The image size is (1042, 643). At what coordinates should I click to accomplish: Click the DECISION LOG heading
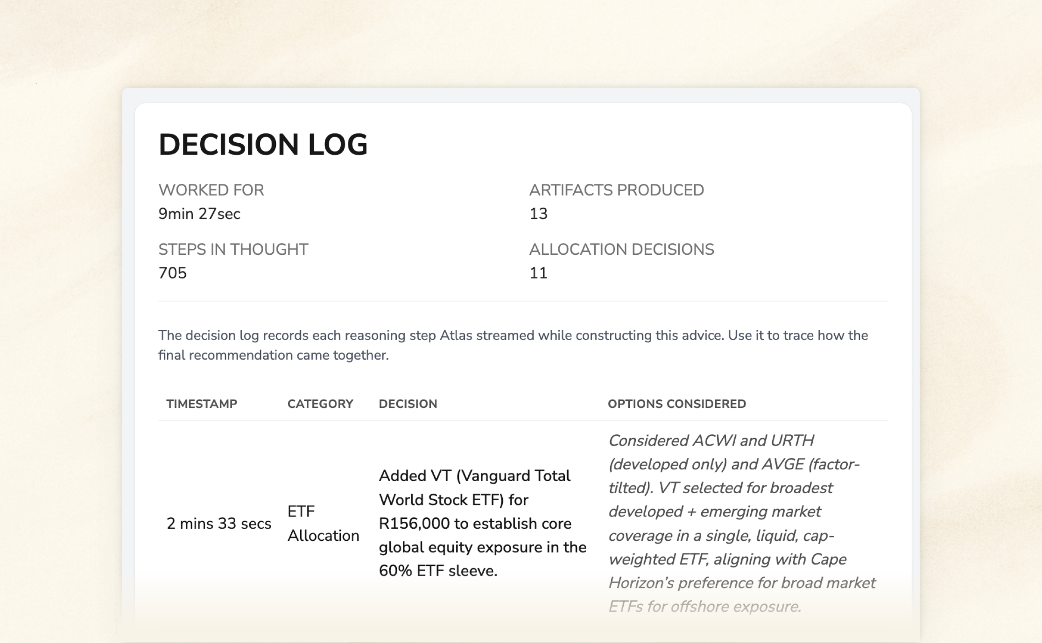click(x=263, y=144)
